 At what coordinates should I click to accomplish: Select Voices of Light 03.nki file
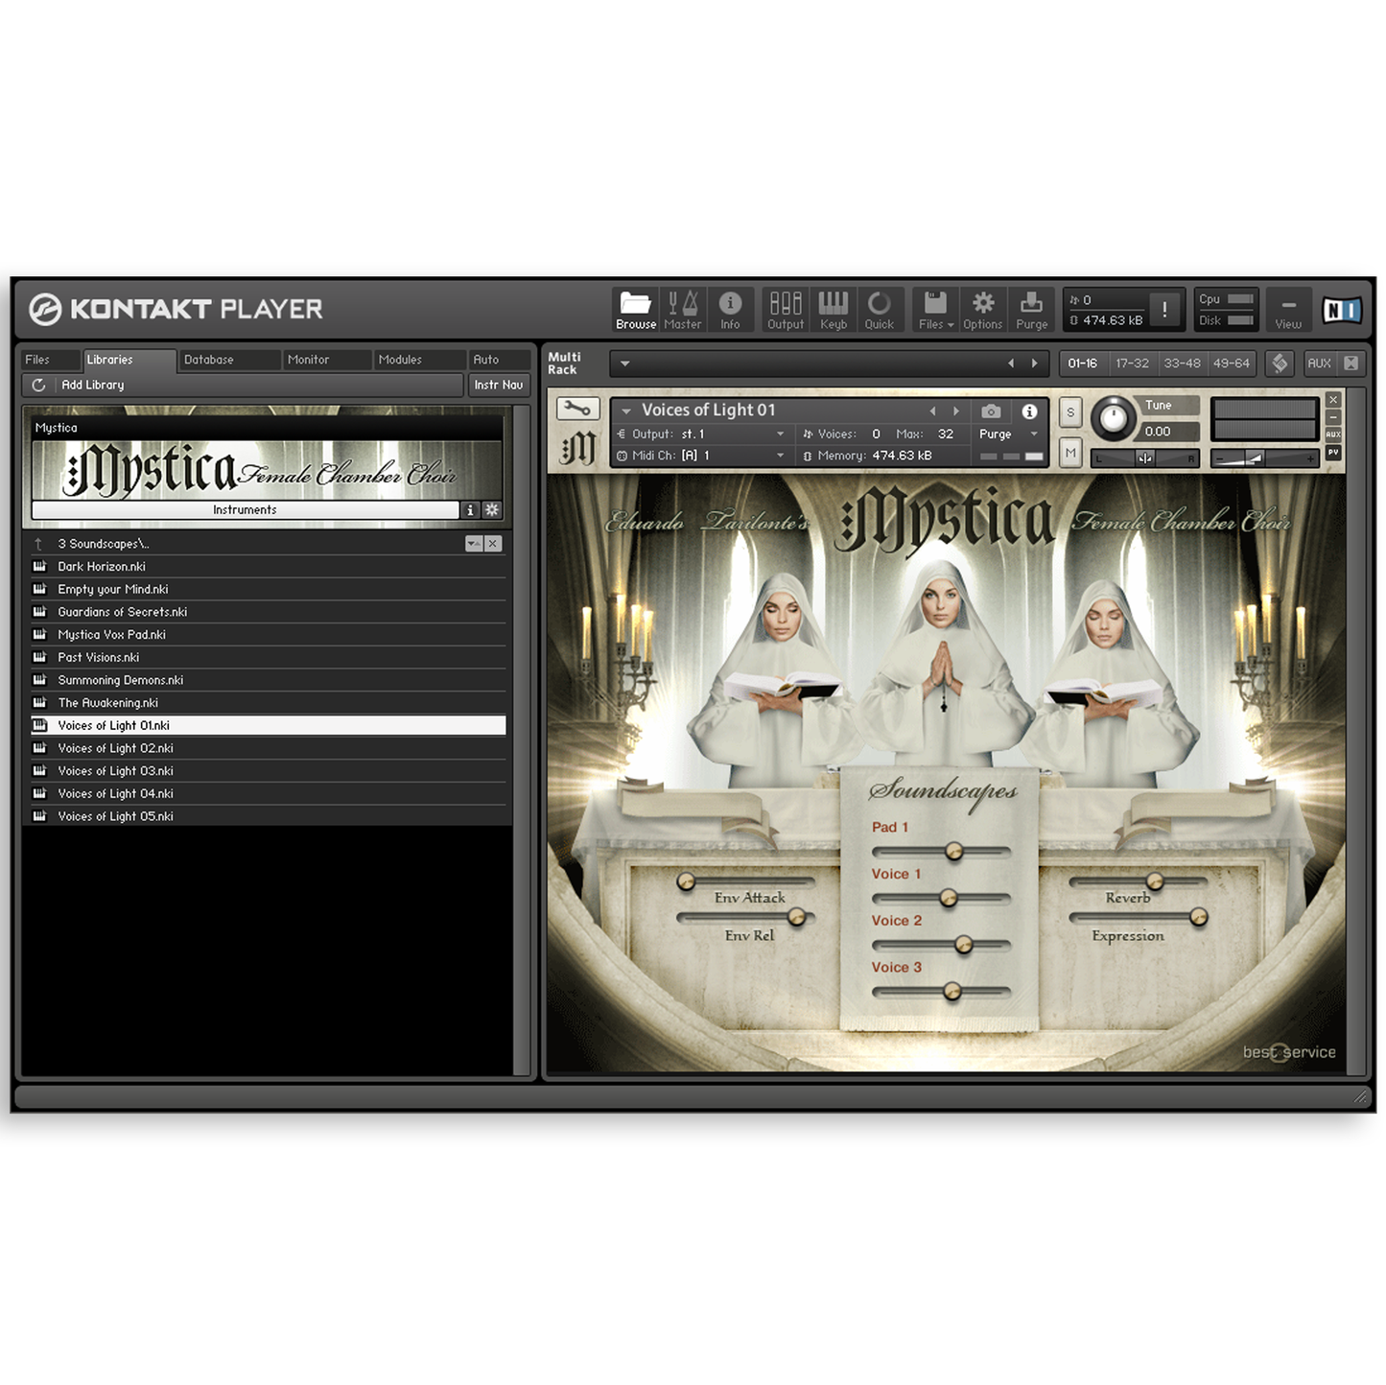coord(115,771)
